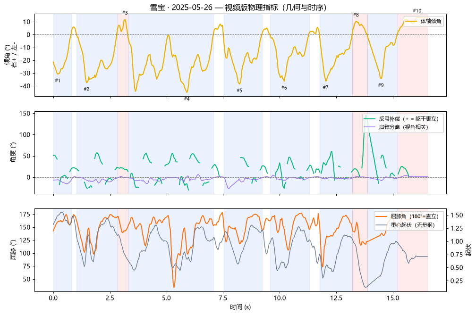This screenshot has height=315, width=476.
Task: Select the #9 annotation label
Action: click(x=381, y=85)
